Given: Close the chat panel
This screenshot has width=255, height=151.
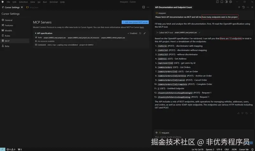Looking at the screenshot, I should tap(252, 7).
